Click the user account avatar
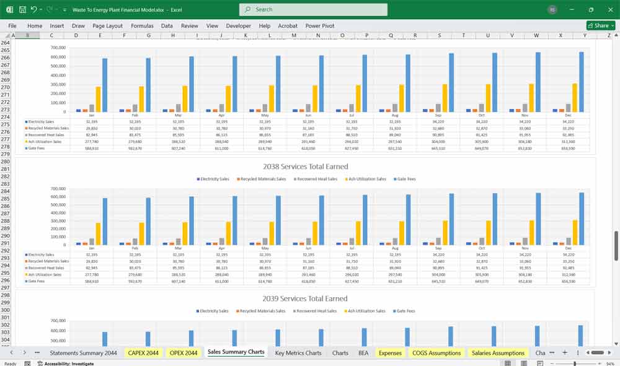Image resolution: width=620 pixels, height=366 pixels. 552,10
